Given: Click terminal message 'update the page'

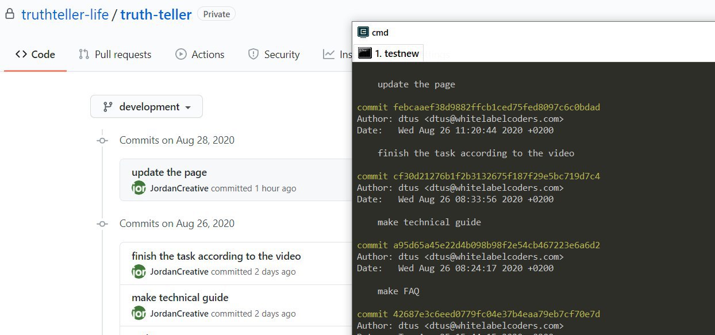Looking at the screenshot, I should [416, 84].
